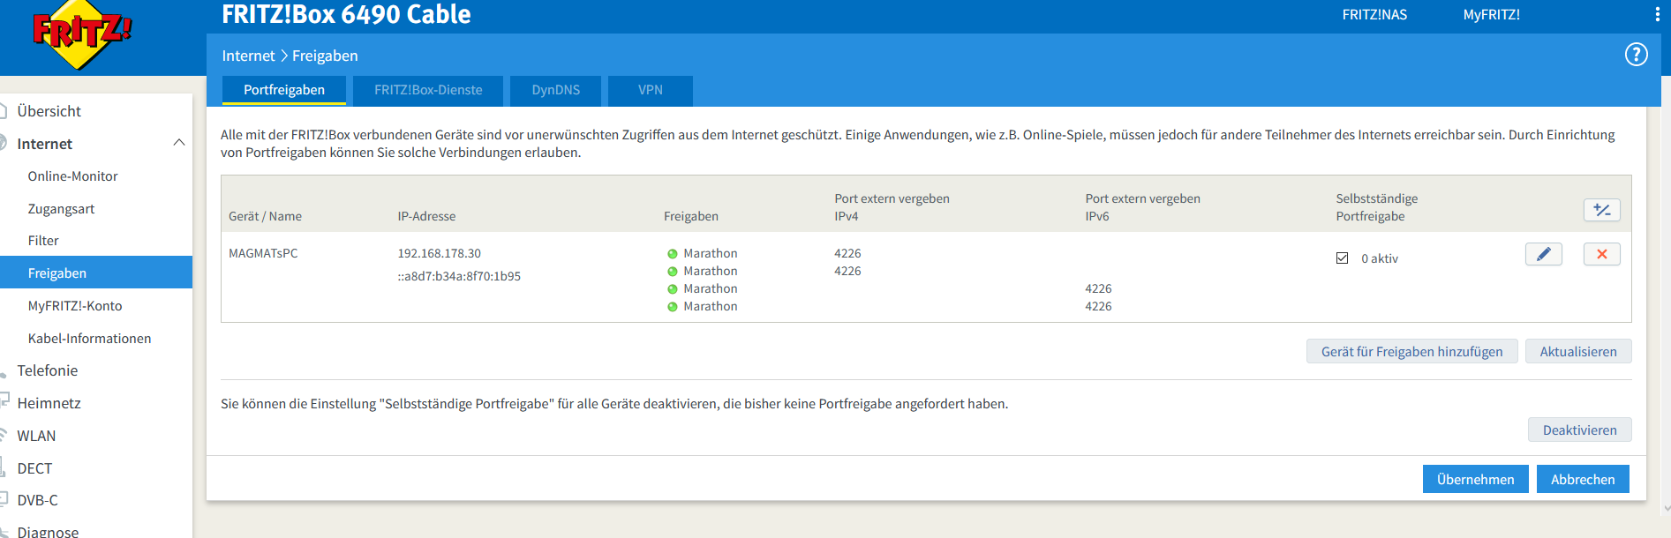Switch to the FRITZ!Box-Dienste tab
Screen dimensions: 1671x538
point(428,90)
